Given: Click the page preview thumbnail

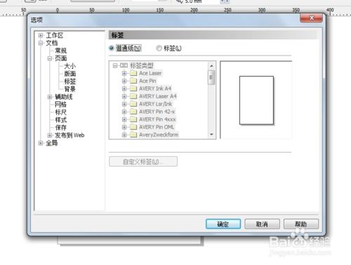Looking at the screenshot, I should coord(256,101).
